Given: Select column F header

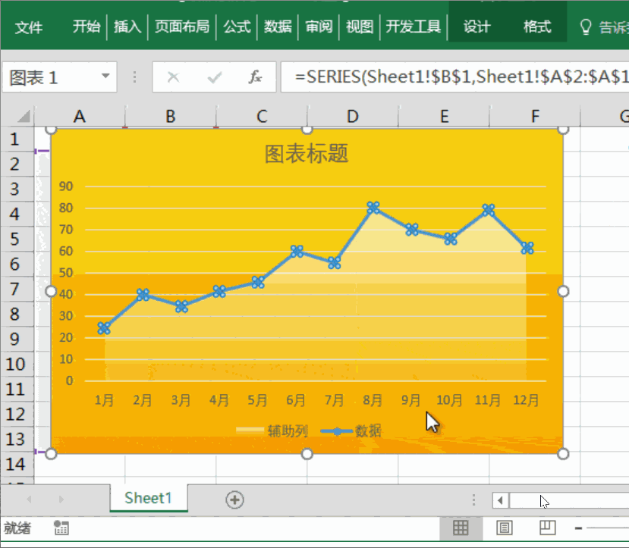Looking at the screenshot, I should point(535,117).
